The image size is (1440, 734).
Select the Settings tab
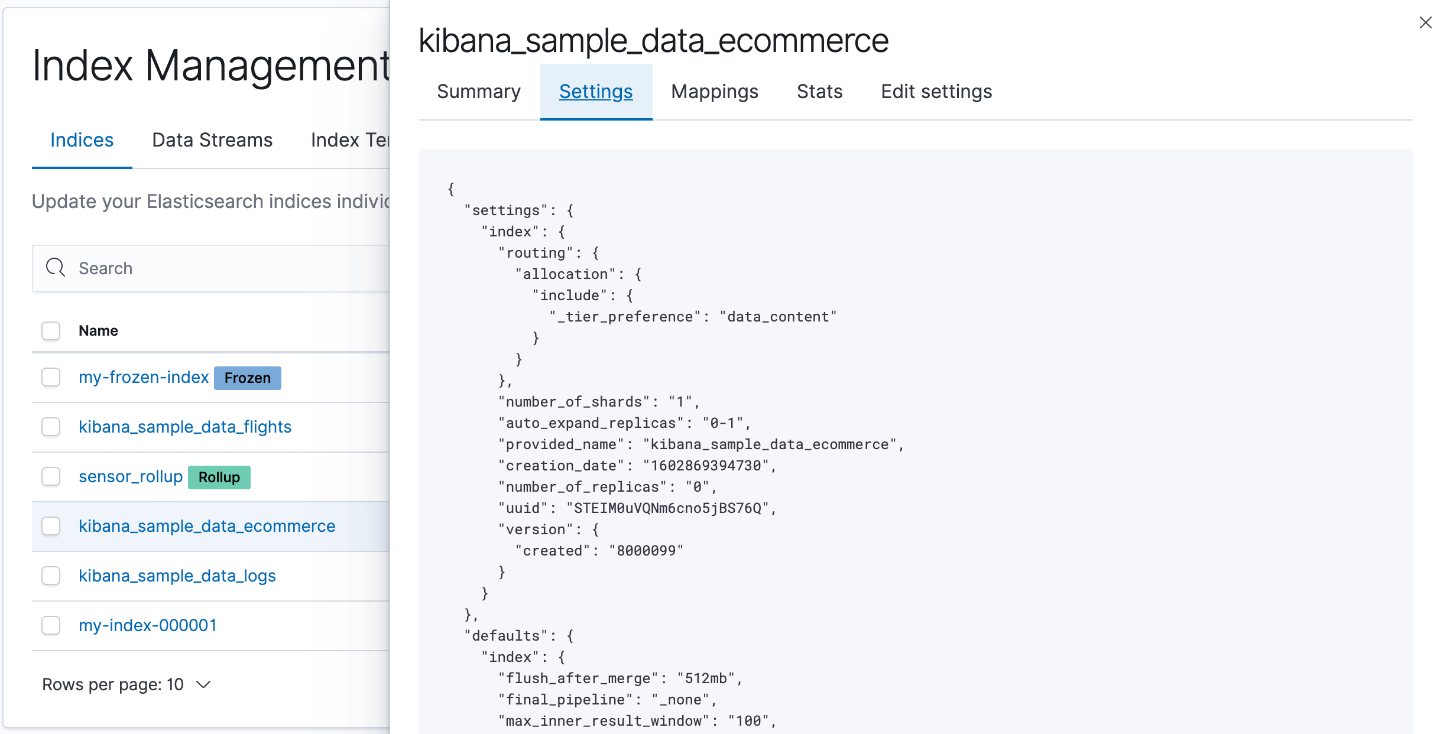[x=596, y=92]
